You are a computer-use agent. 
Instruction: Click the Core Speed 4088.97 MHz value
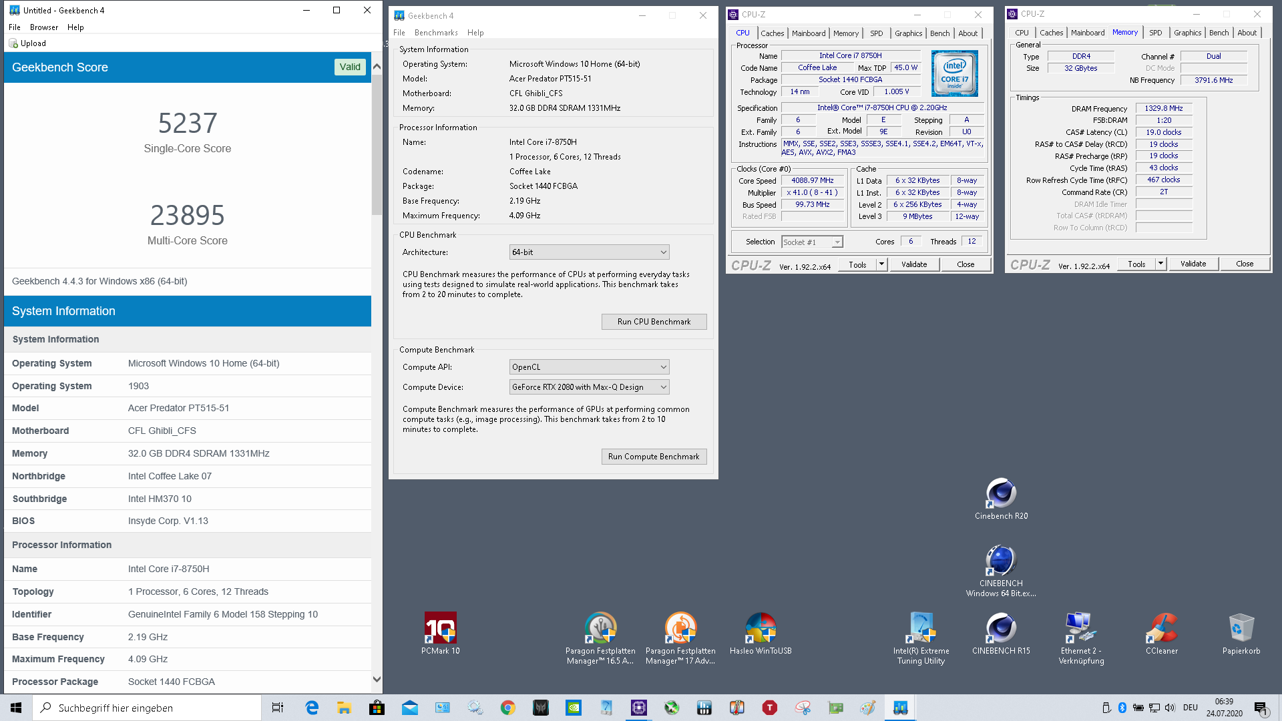[x=813, y=181]
